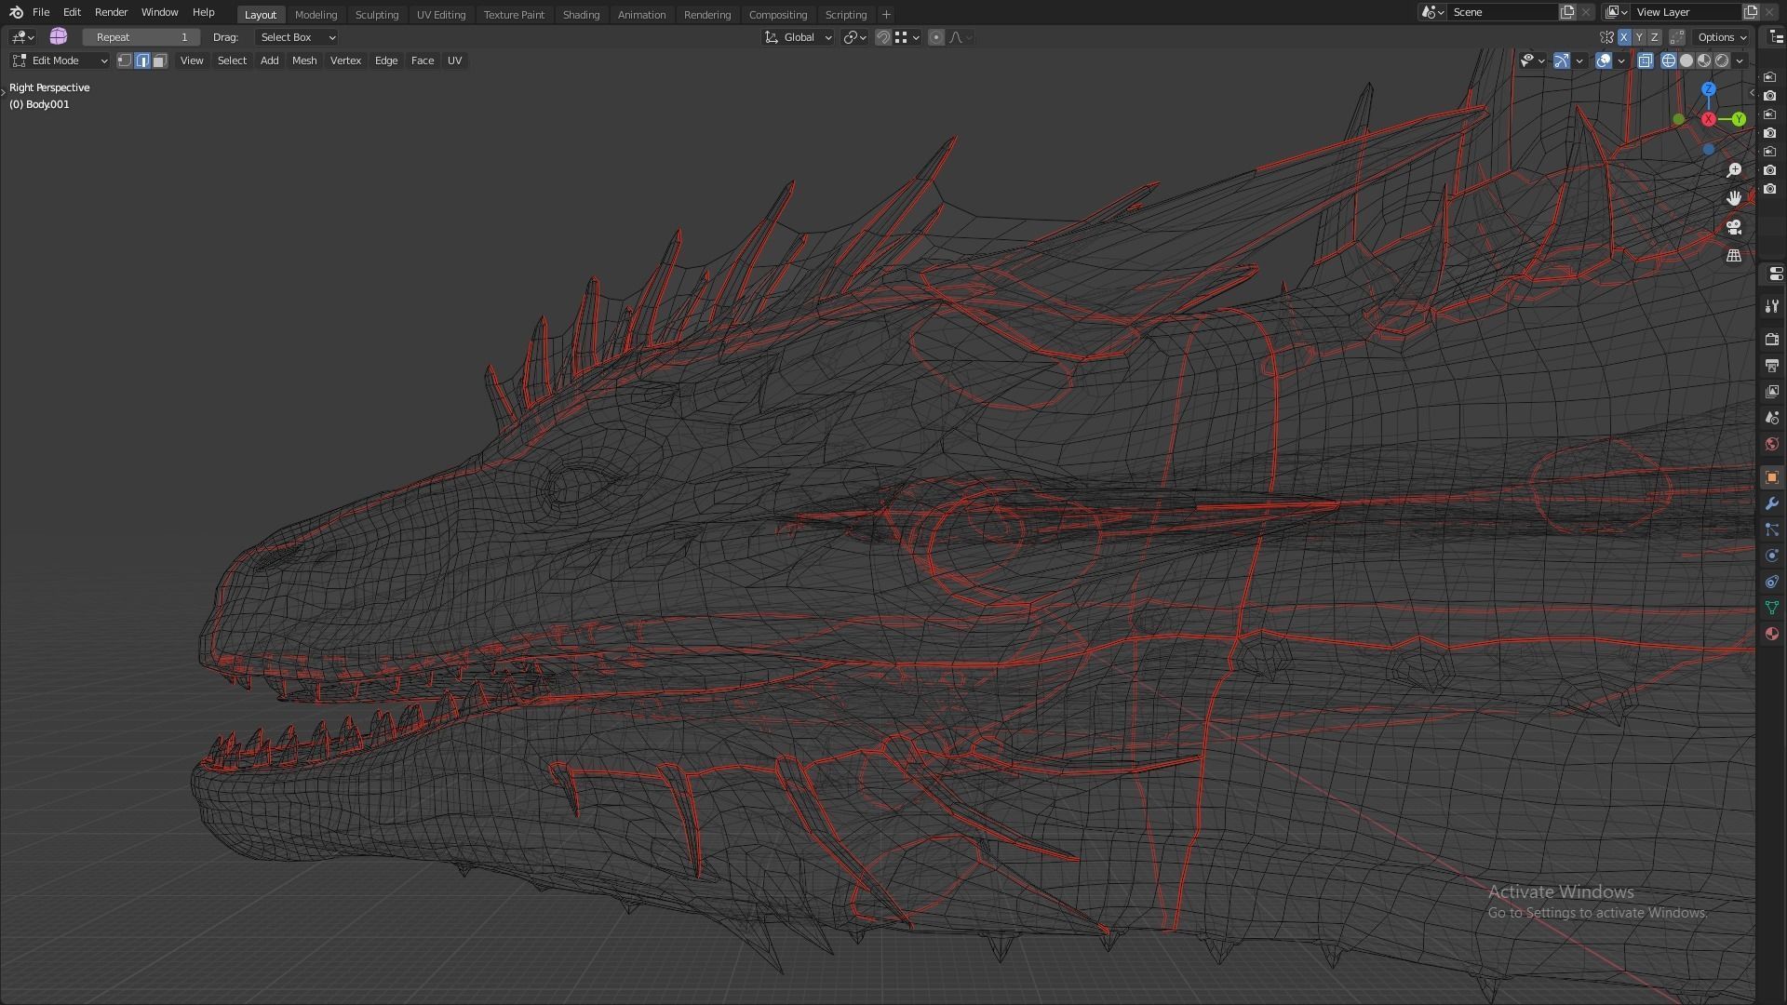Switch to the Shading workspace tab
The width and height of the screenshot is (1787, 1005).
coord(581,15)
